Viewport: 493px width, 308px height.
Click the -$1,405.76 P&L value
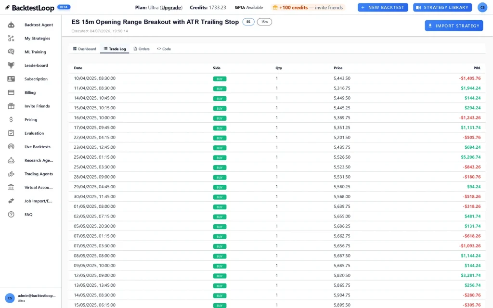pos(470,78)
